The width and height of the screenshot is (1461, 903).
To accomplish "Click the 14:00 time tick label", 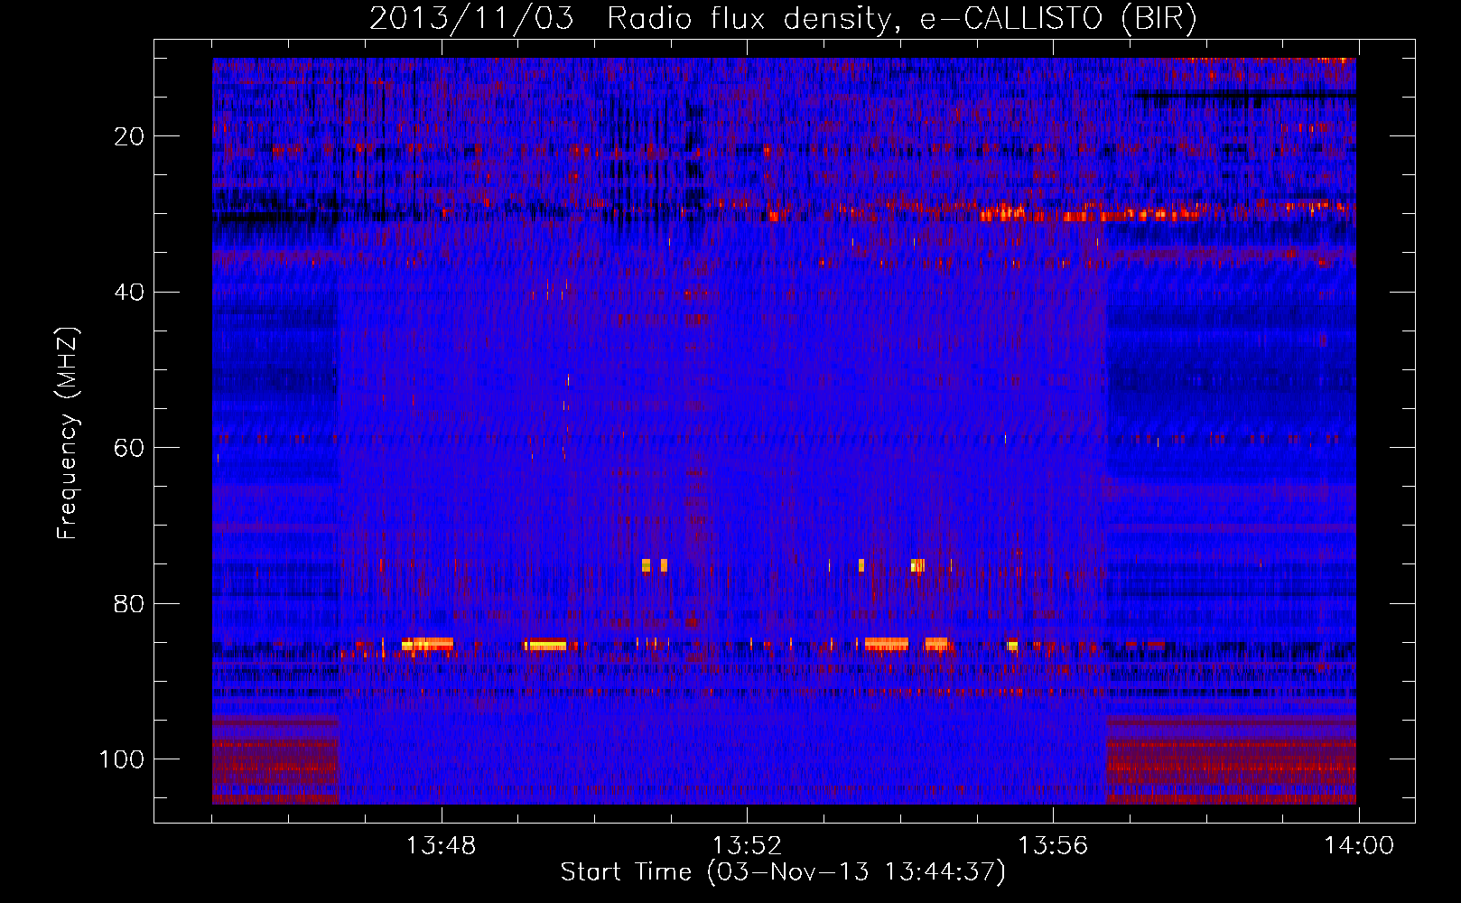I will pyautogui.click(x=1359, y=846).
